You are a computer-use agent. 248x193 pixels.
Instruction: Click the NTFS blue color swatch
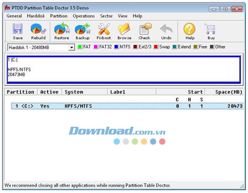pyautogui.click(x=117, y=47)
